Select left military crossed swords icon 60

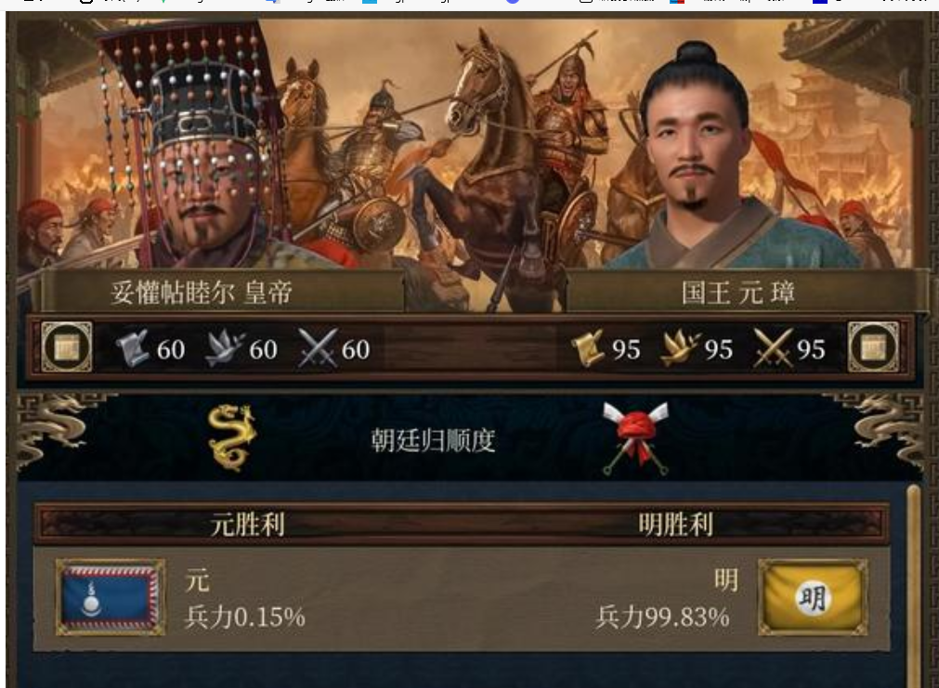[x=318, y=348]
